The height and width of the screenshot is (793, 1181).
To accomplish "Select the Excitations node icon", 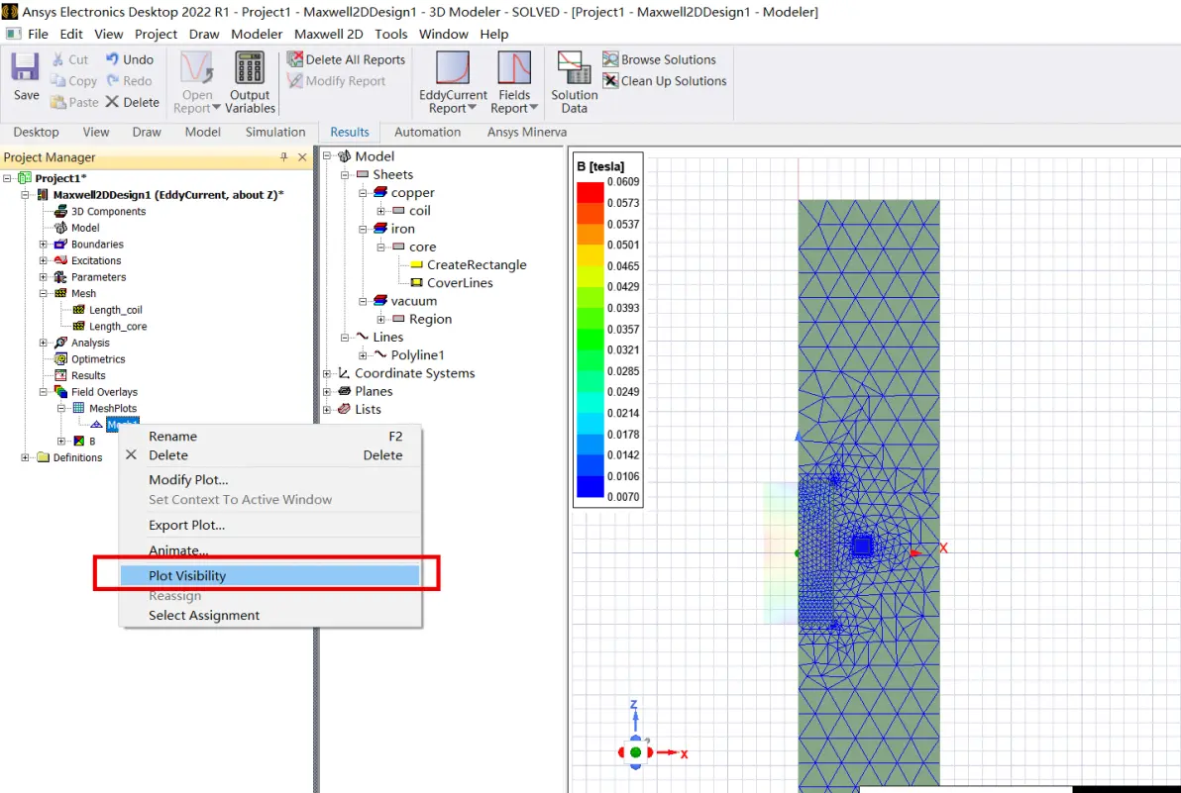I will pyautogui.click(x=60, y=260).
